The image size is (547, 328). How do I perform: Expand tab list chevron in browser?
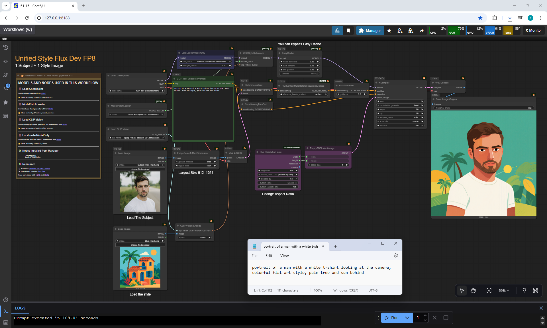coord(5,5)
